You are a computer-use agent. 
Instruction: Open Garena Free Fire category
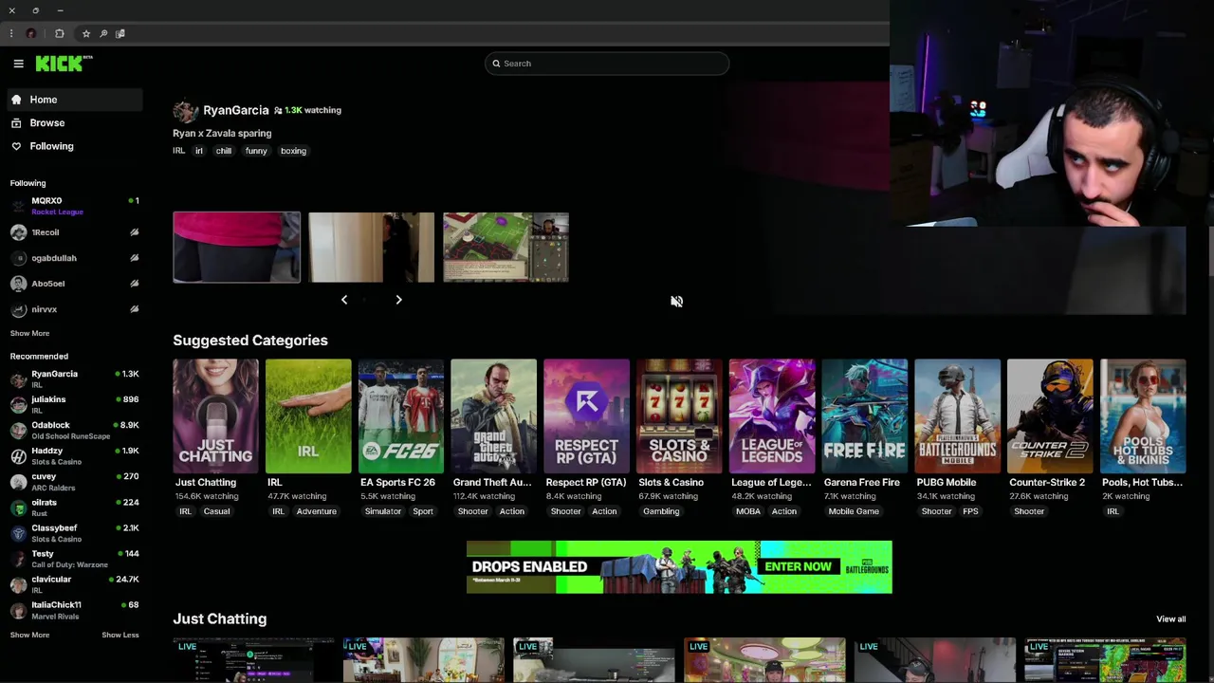tap(865, 416)
